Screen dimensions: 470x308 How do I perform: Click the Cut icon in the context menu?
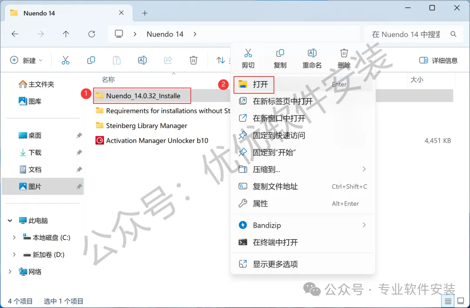tap(248, 53)
